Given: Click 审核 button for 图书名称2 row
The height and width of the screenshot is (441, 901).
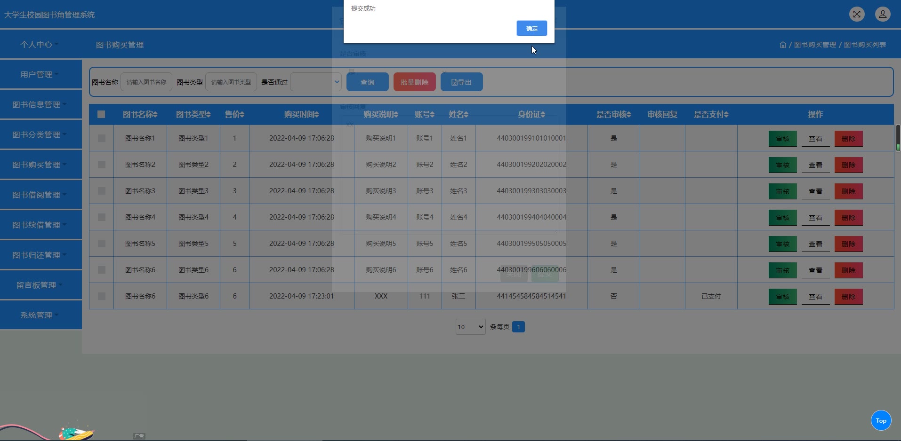Looking at the screenshot, I should [x=783, y=165].
